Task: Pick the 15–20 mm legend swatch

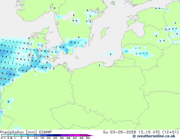Action: tap(44, 135)
